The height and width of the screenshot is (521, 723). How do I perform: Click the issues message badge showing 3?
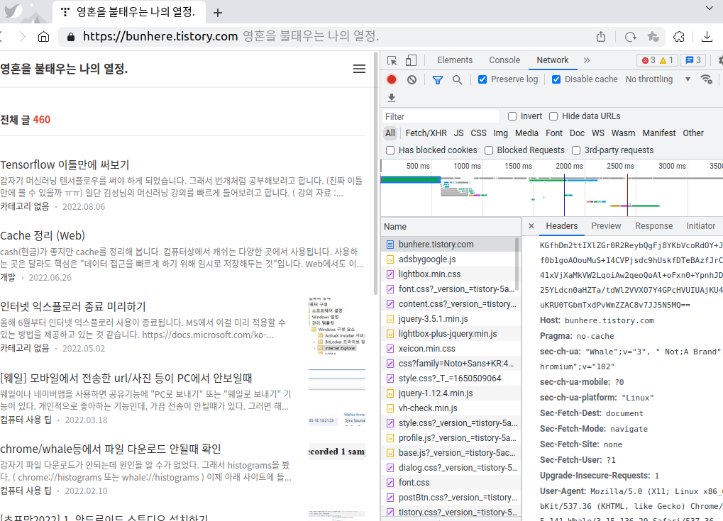pos(693,60)
